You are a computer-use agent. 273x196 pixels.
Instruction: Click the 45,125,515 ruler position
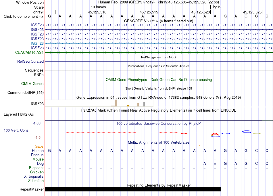coord(149,12)
